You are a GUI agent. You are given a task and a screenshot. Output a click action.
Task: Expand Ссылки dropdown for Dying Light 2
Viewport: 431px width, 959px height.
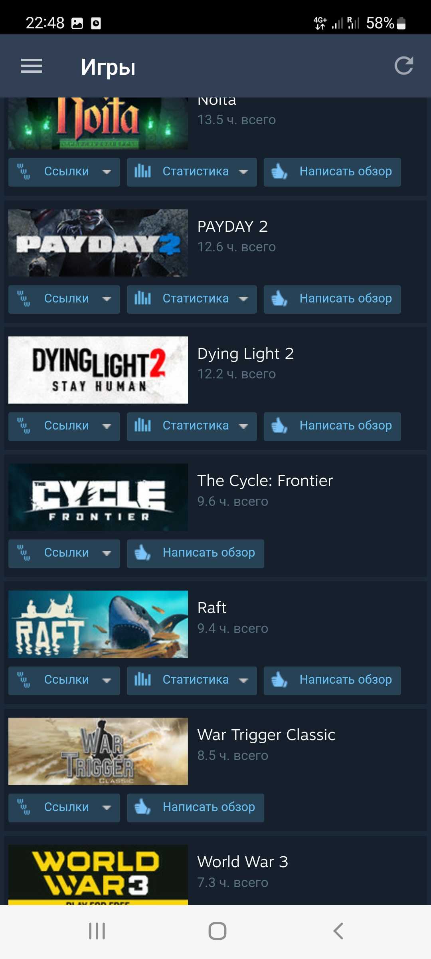[x=64, y=426]
